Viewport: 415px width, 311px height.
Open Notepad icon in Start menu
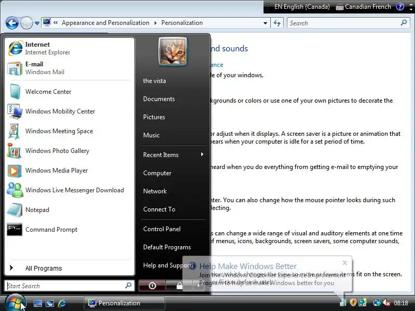15,210
